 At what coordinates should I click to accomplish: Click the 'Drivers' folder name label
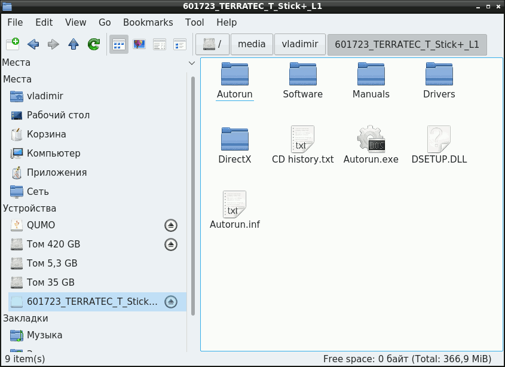point(439,94)
